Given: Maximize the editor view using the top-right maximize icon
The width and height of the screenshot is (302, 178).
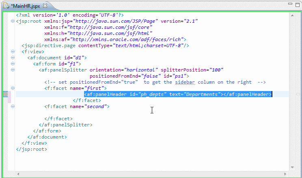Looking at the screenshot, I should click(x=298, y=4).
